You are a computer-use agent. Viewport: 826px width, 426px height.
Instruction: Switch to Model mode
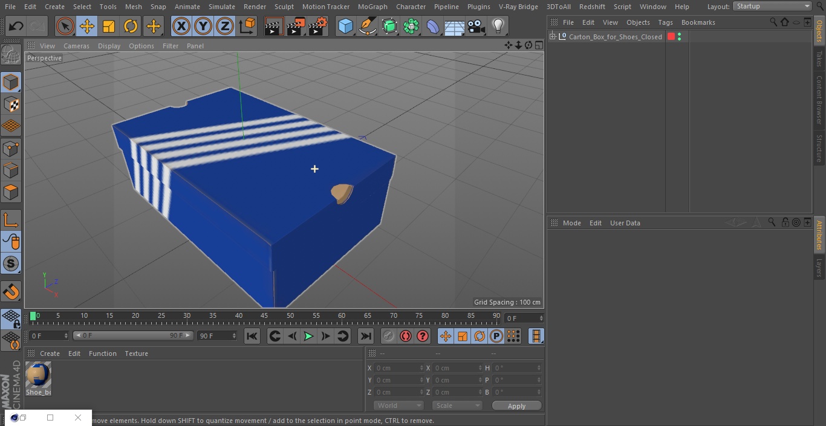pyautogui.click(x=11, y=82)
